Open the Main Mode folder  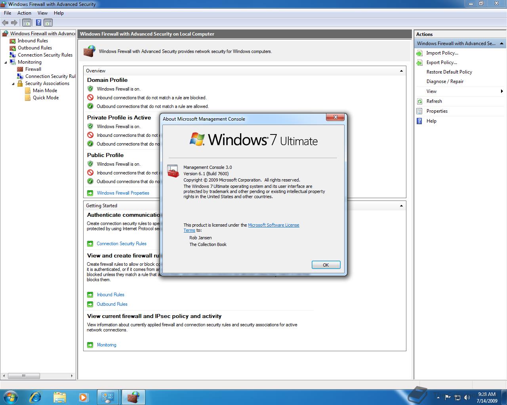[x=45, y=91]
